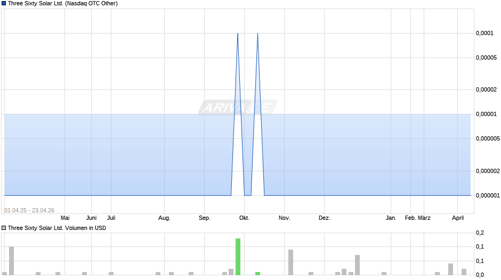Click the 'Nov.' axis label
The width and height of the screenshot is (501, 280).
pos(285,218)
